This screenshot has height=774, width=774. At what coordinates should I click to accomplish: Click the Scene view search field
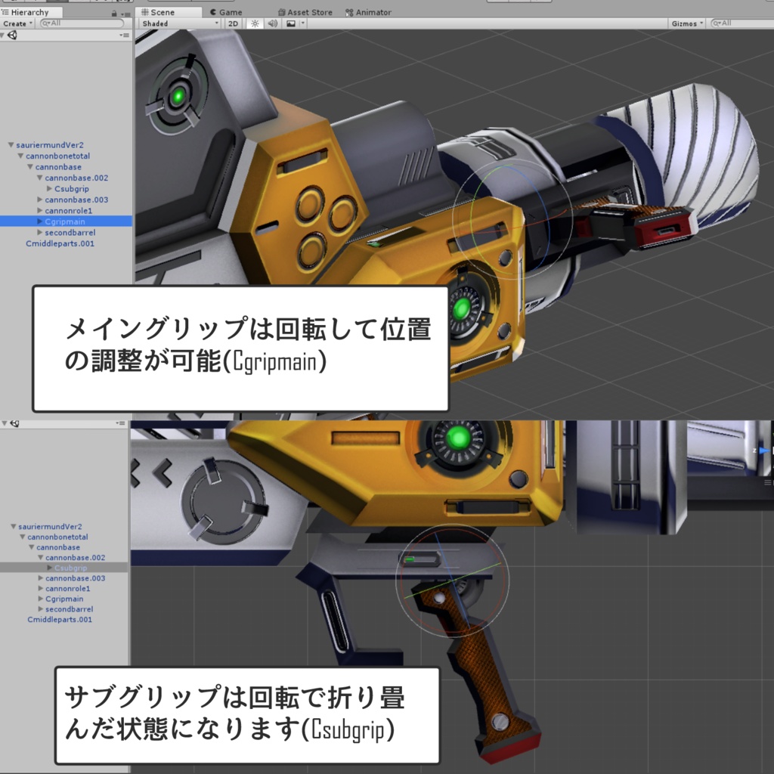(x=742, y=23)
